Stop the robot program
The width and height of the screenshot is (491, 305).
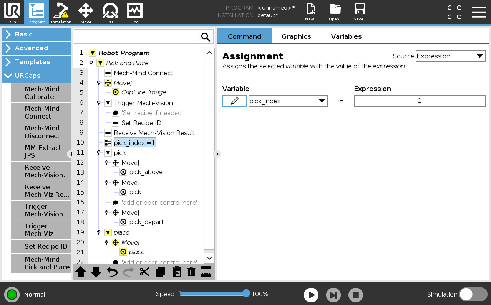coord(356,295)
